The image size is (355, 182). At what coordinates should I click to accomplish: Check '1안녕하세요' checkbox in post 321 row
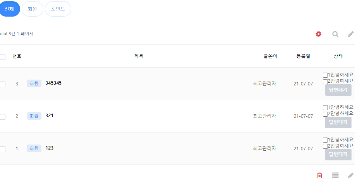[325, 107]
